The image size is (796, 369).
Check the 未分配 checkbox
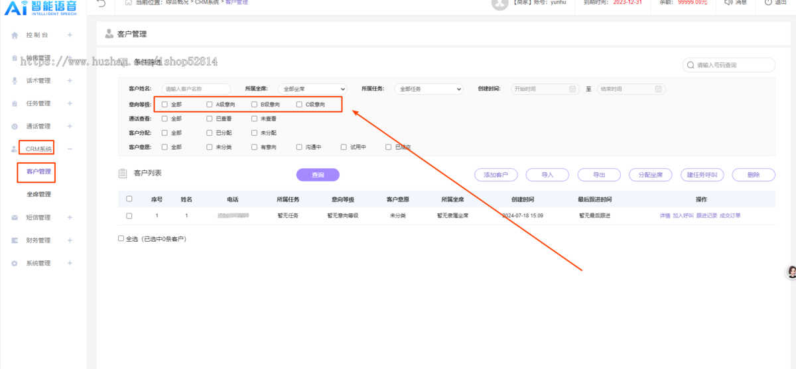pyautogui.click(x=254, y=132)
